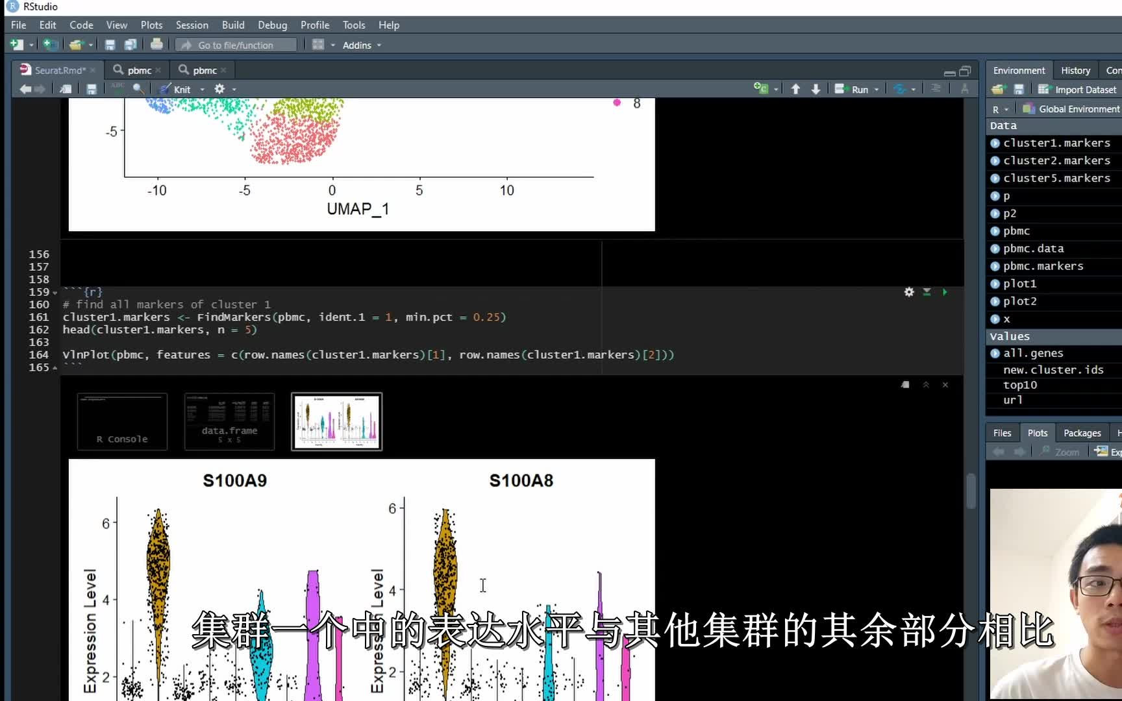
Task: Load workspace icon in Environment pane
Action: [x=998, y=90]
